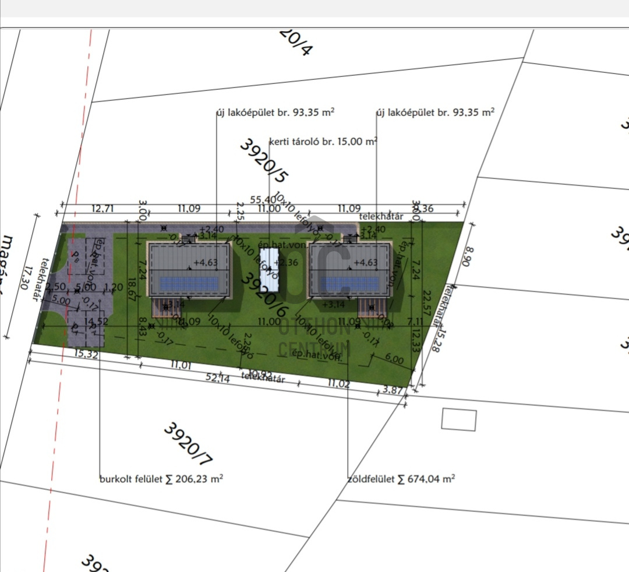This screenshot has width=629, height=572.
Task: Click the 6,00 dimension near lower right corner
Action: 394,361
